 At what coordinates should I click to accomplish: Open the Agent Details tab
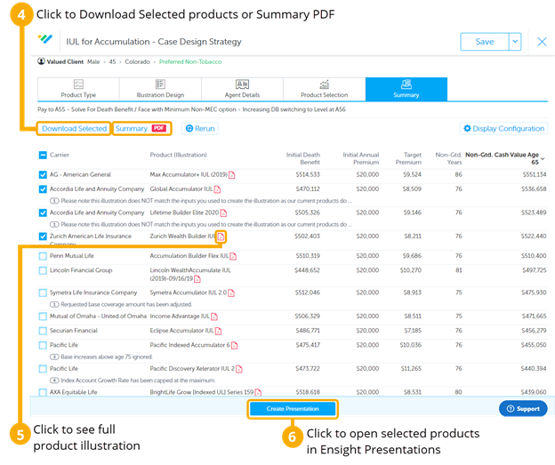242,89
